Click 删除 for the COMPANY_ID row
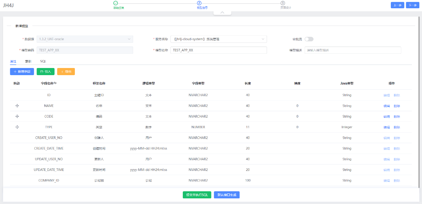422x204 pixels. (397, 181)
